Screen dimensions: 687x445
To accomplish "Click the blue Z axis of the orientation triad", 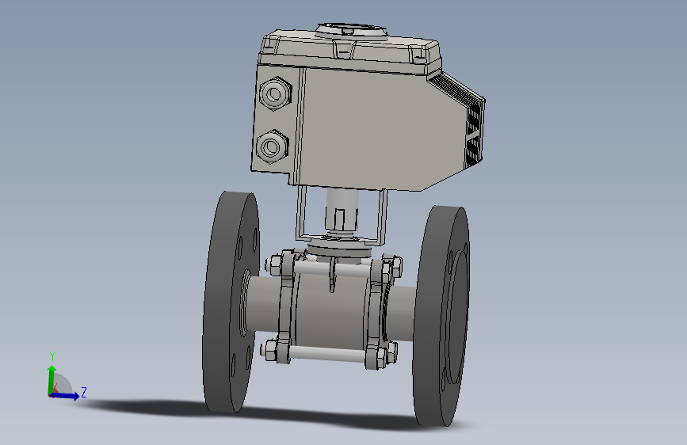I will 65,396.
